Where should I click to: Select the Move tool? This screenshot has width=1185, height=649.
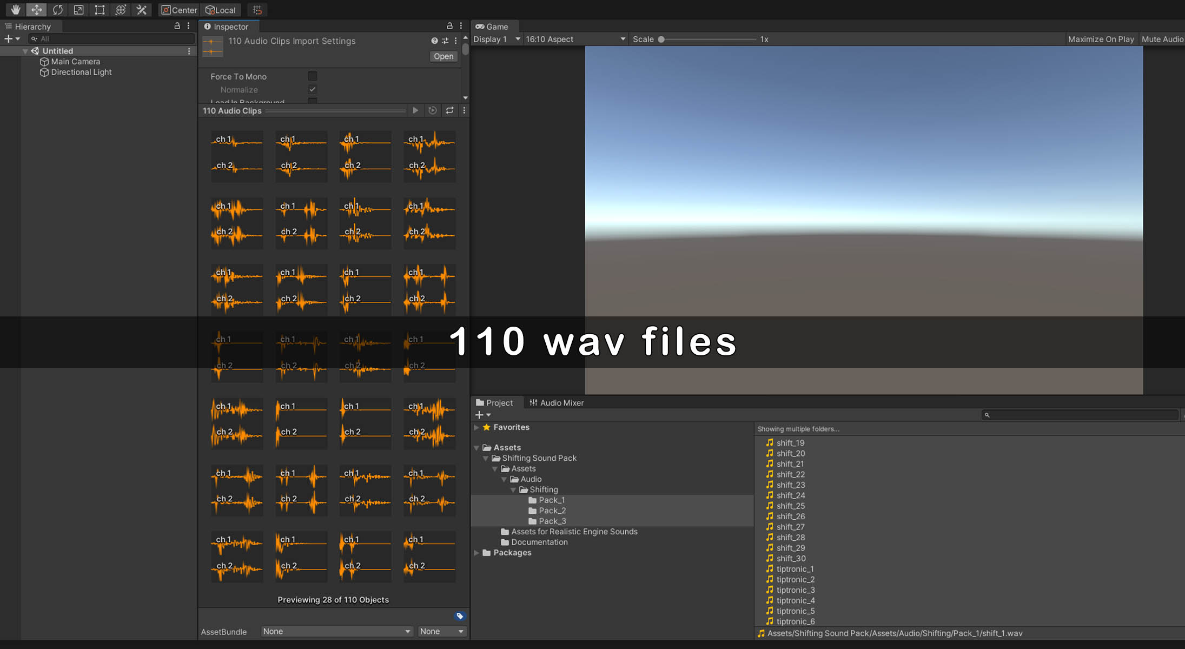click(x=36, y=10)
